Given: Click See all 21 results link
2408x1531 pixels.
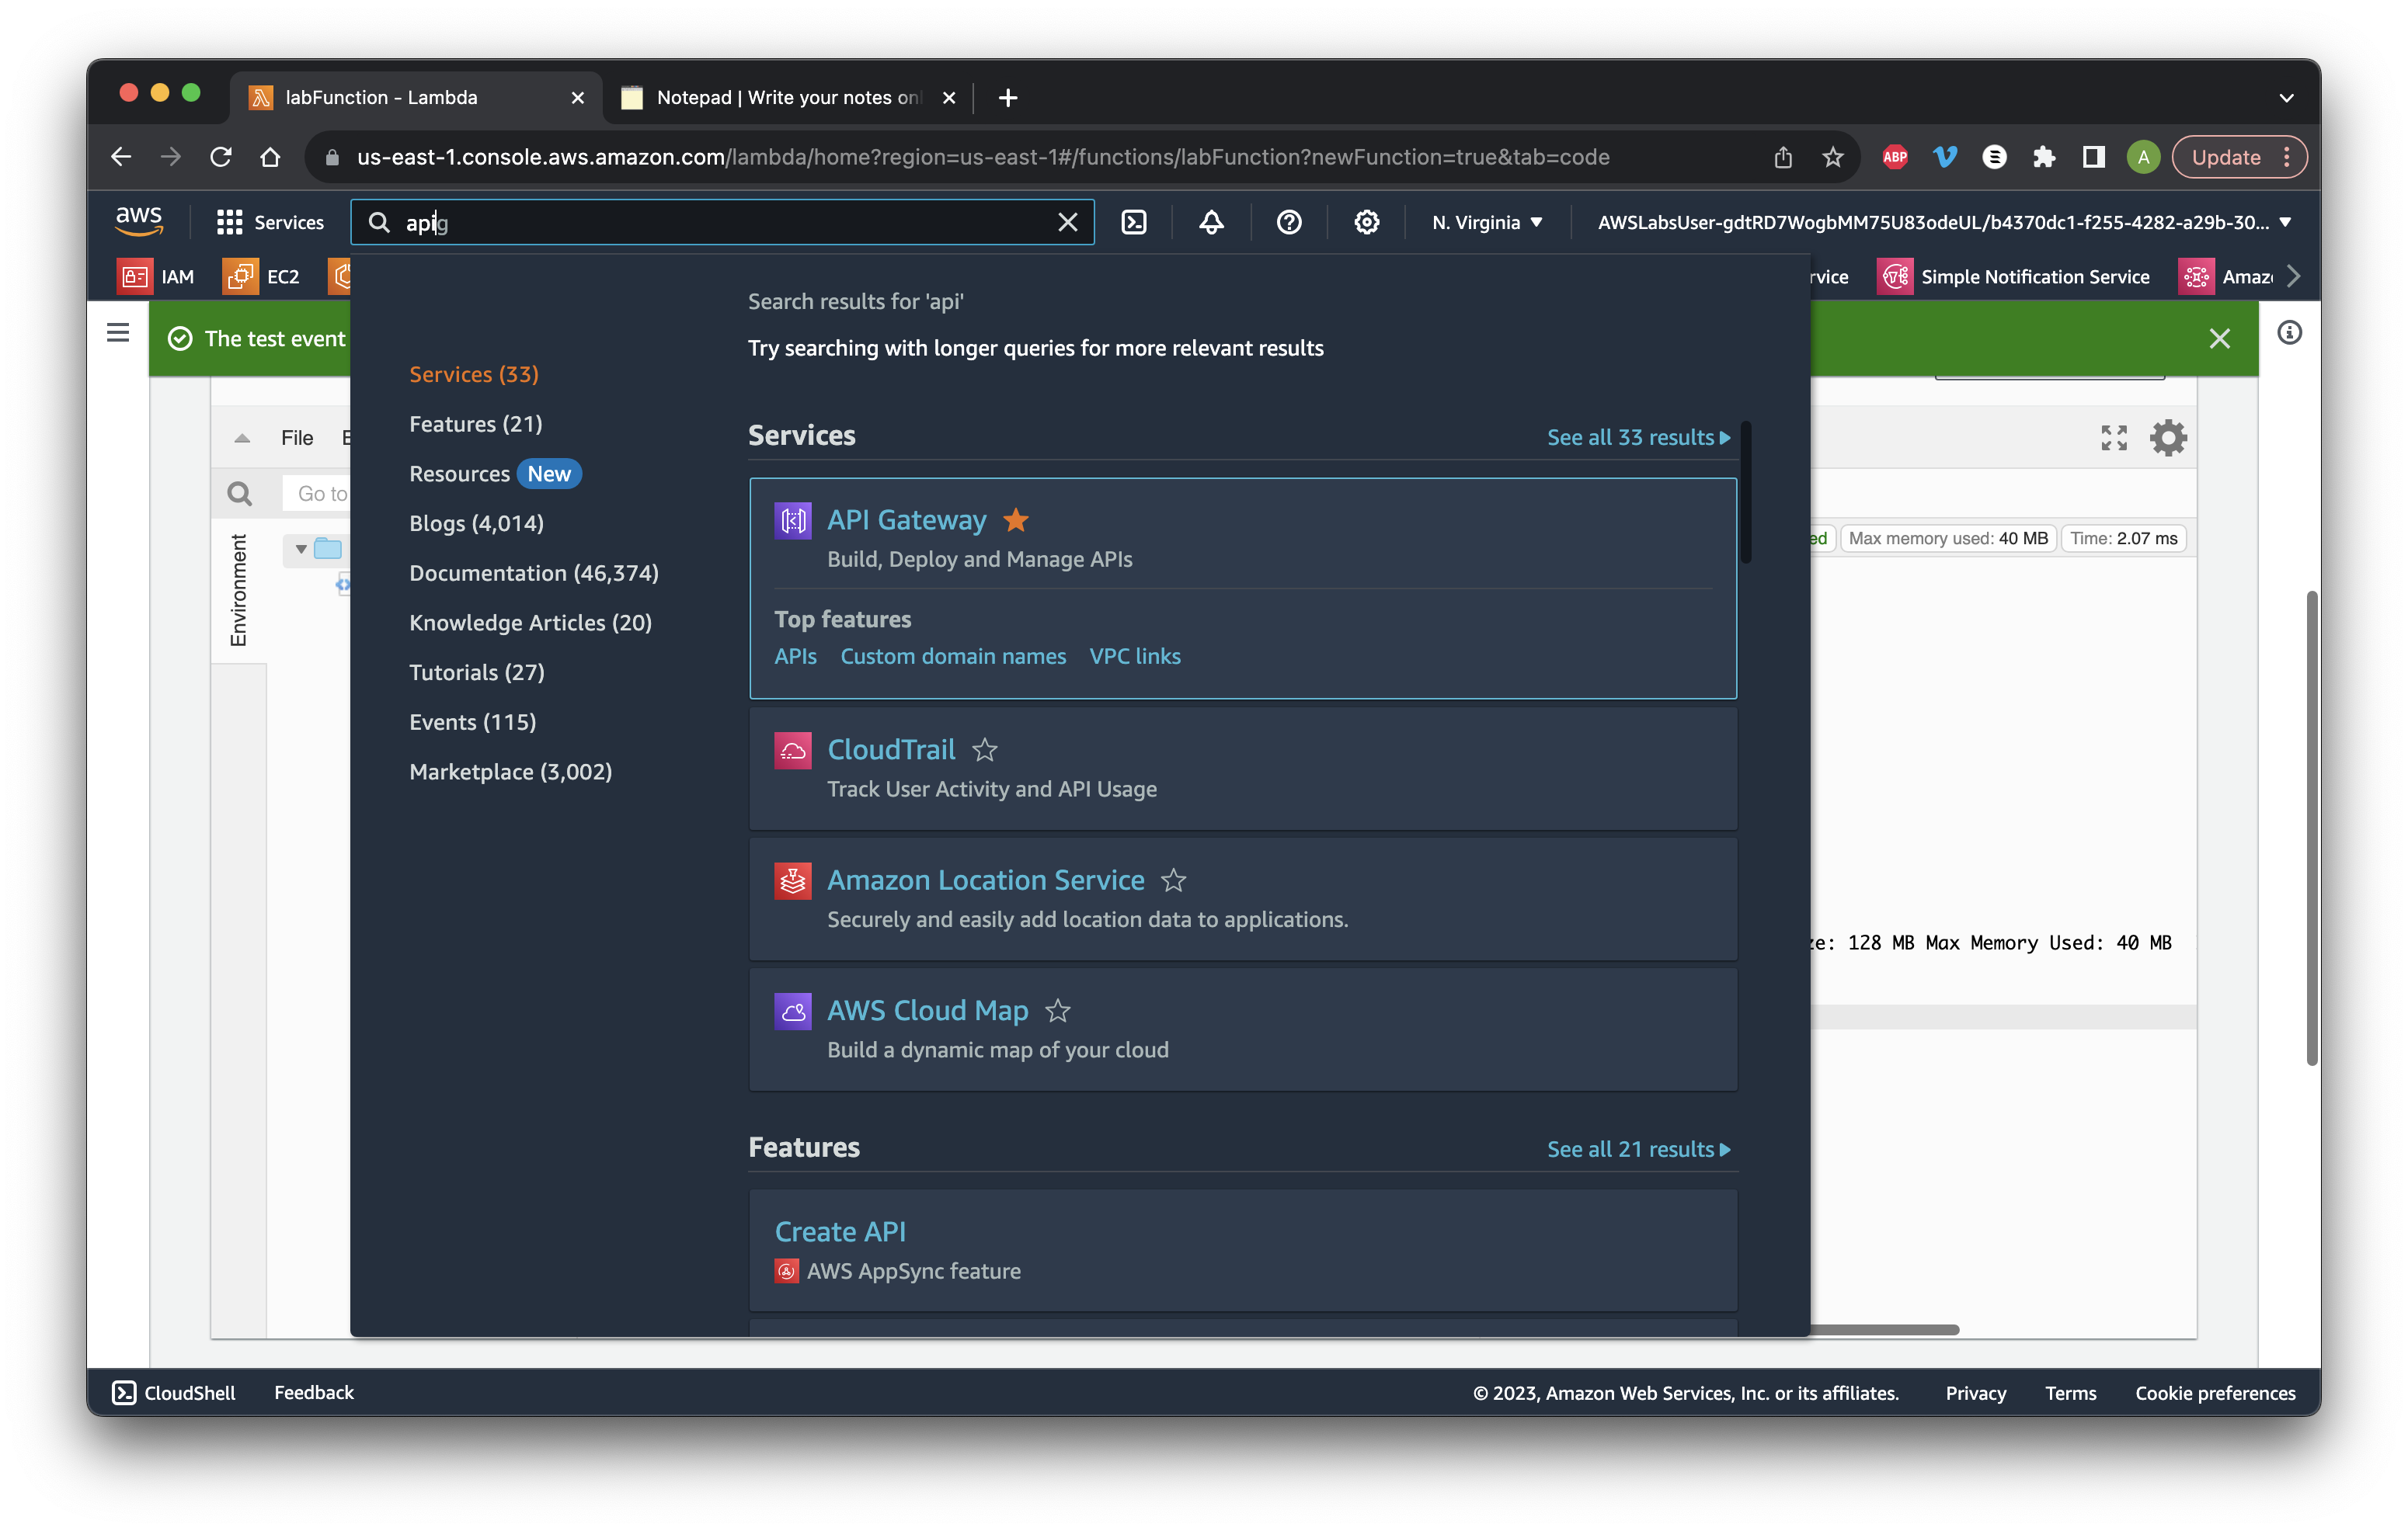Looking at the screenshot, I should [1638, 1149].
